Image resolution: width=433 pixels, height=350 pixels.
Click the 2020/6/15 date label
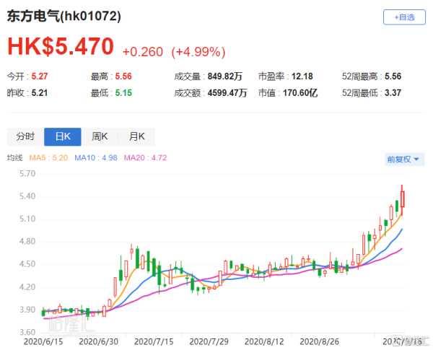(43, 342)
